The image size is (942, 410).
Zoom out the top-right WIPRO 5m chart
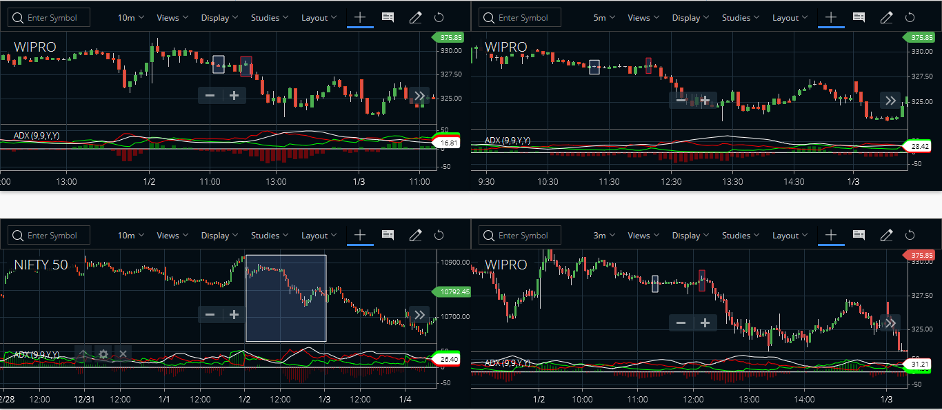[681, 101]
